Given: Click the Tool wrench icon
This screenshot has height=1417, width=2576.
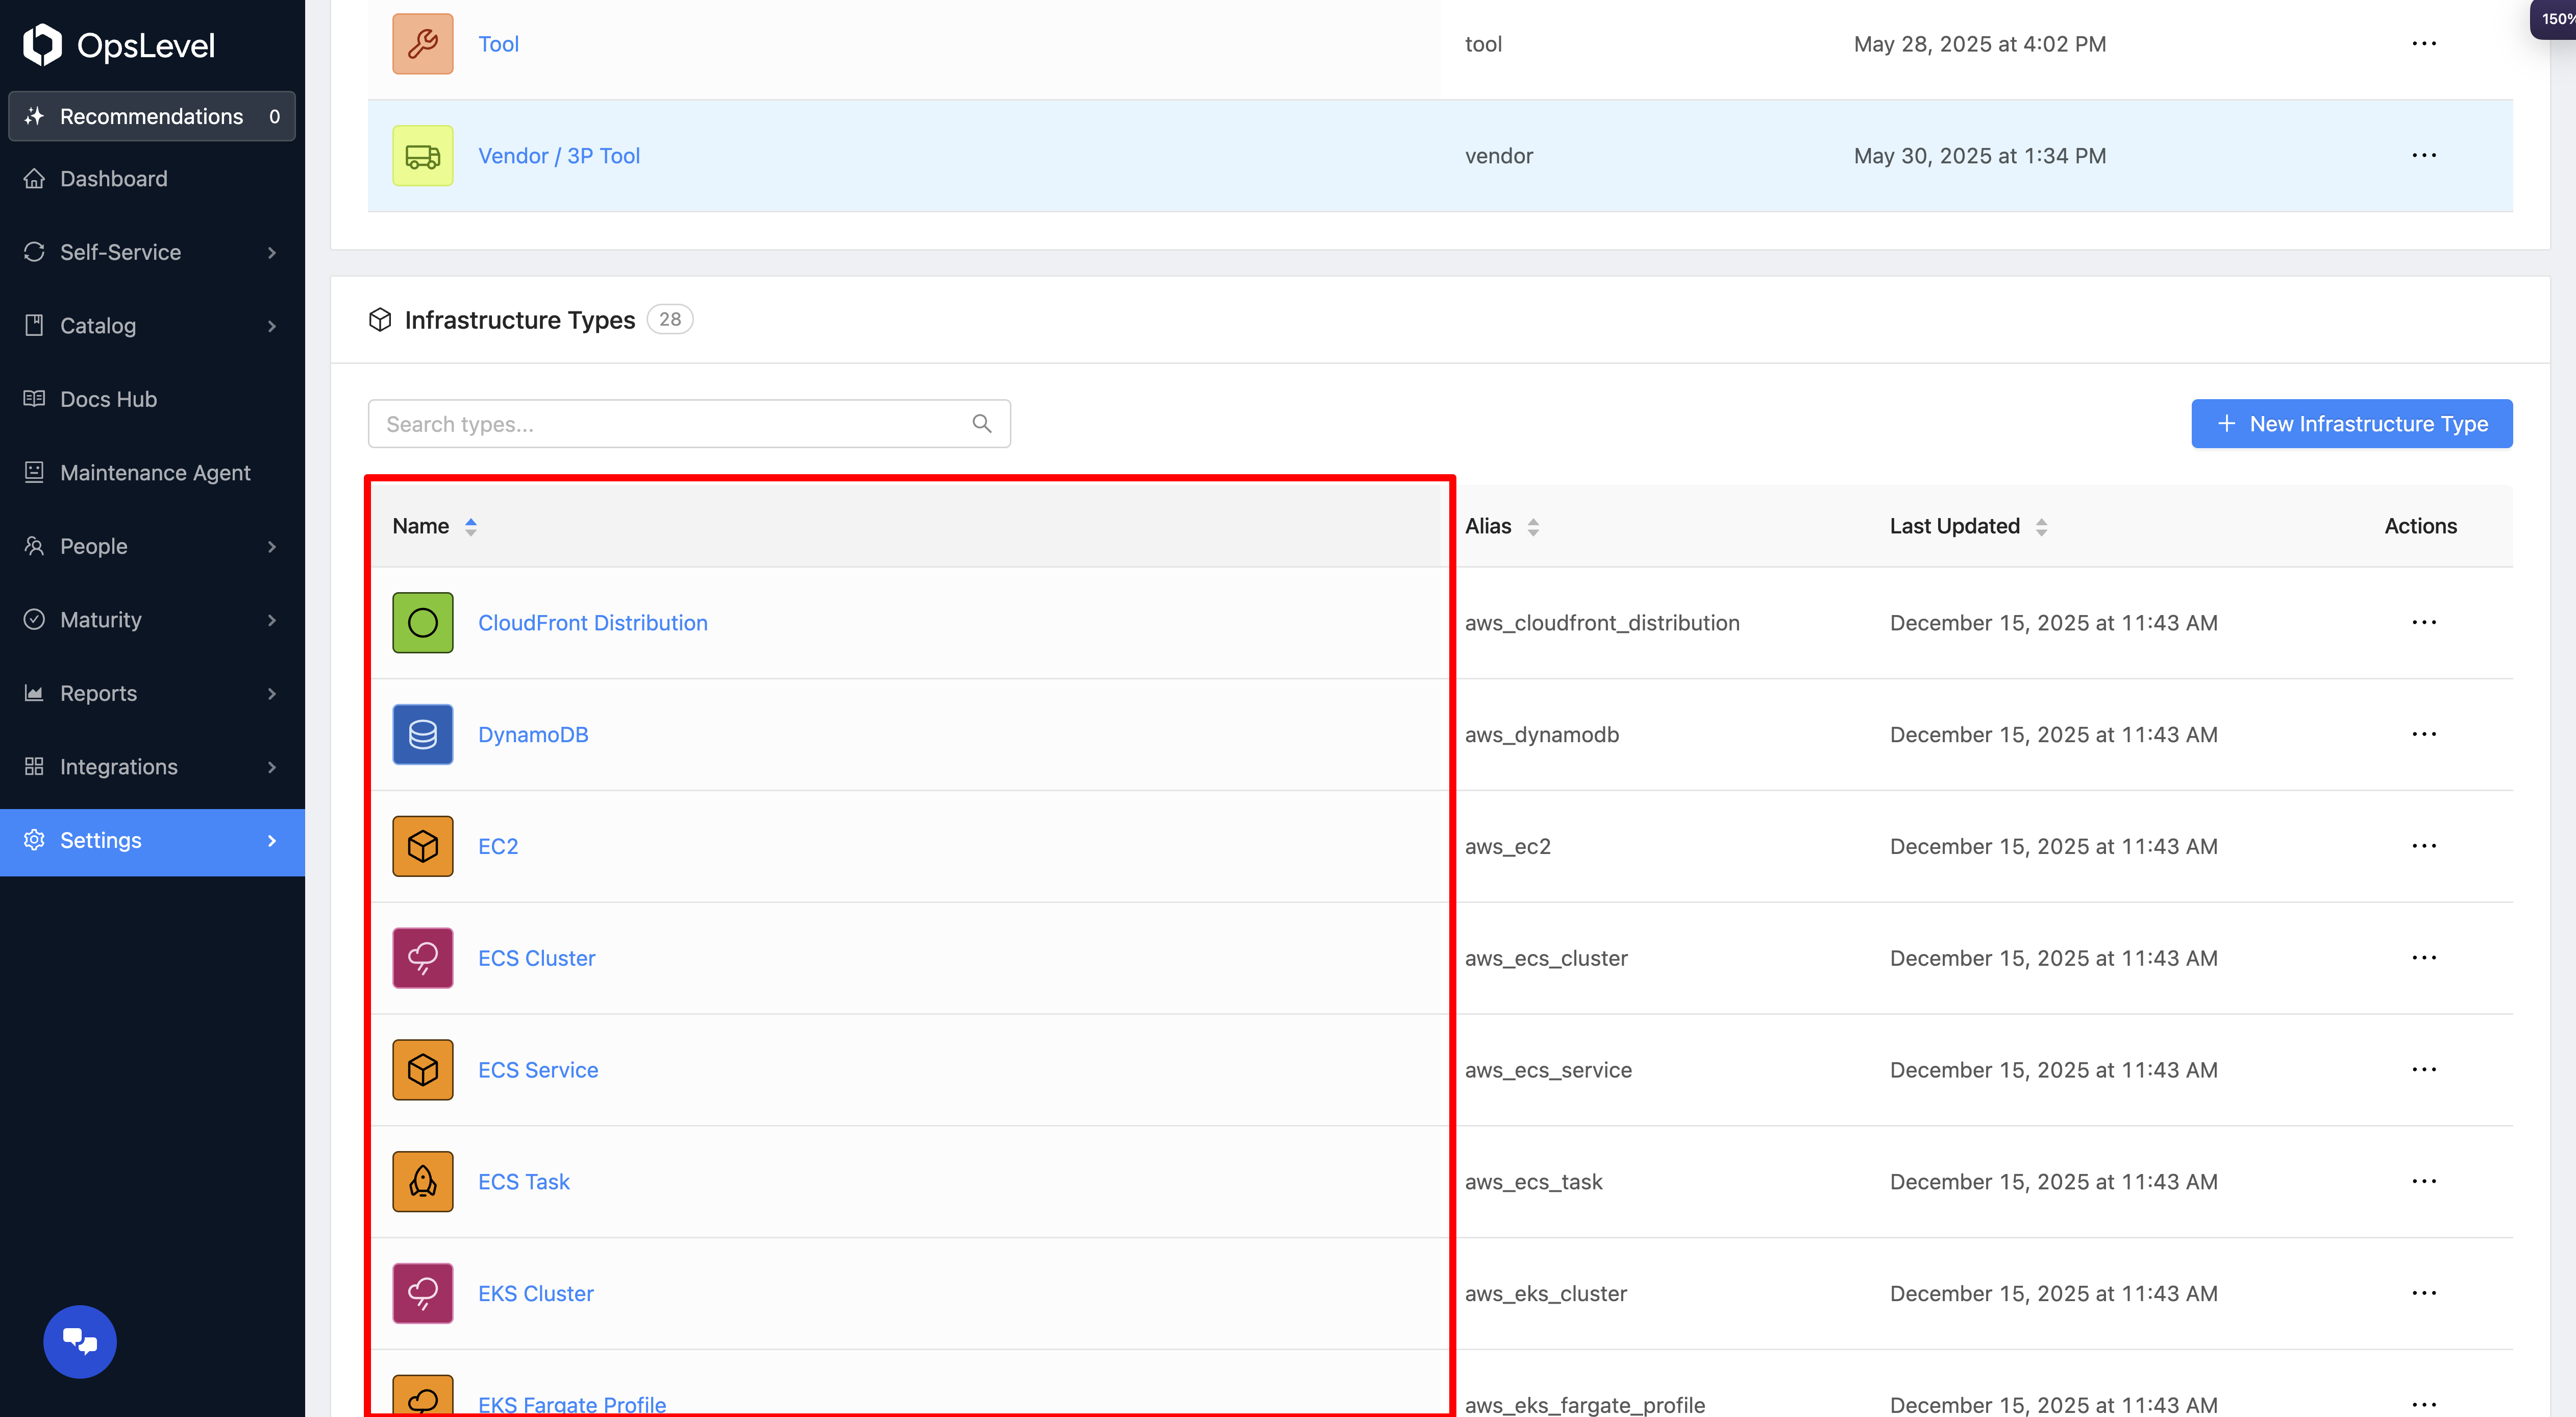Looking at the screenshot, I should 422,43.
